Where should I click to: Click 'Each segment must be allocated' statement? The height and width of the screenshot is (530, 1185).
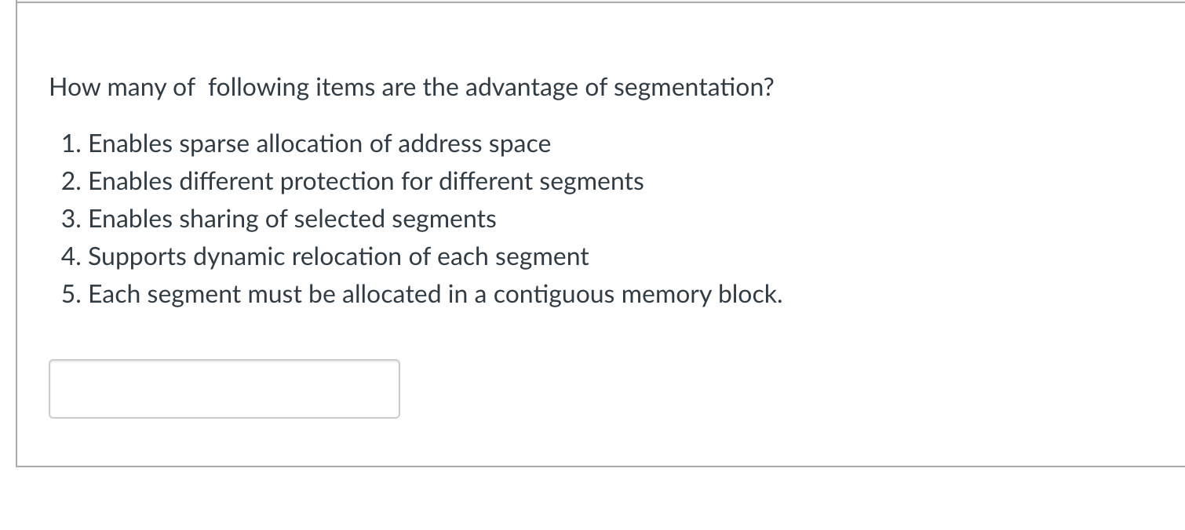435,295
